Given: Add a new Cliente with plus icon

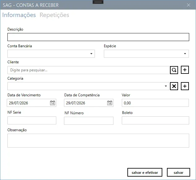Looking at the screenshot, I should pyautogui.click(x=185, y=70).
